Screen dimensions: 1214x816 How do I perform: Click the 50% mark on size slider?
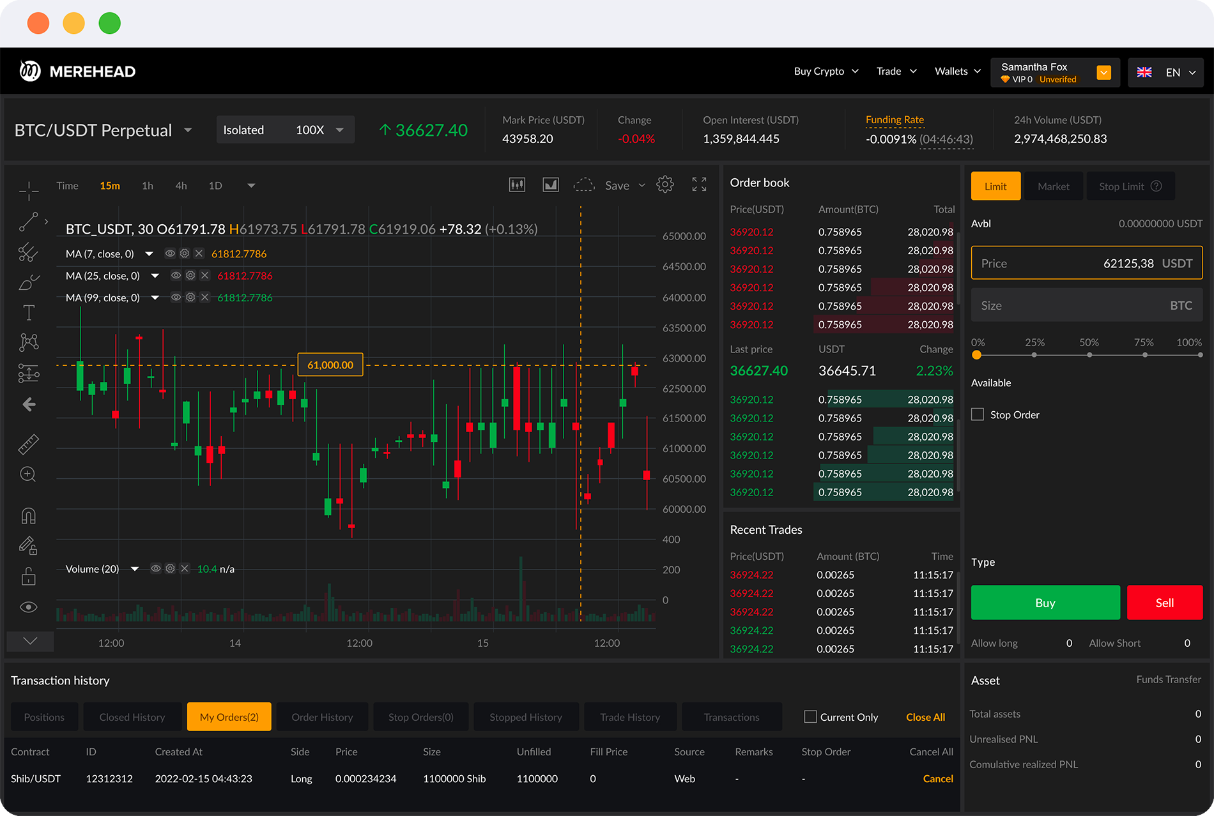[x=1089, y=355]
